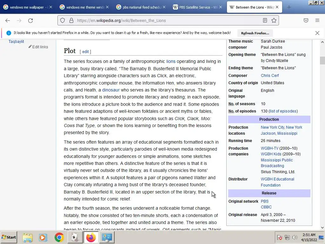
Task: Launch the media player taskbar icon
Action: (43, 238)
